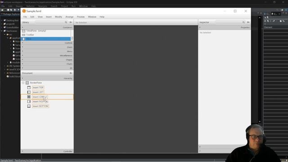Collapse the Properties section in Inspector

[x=225, y=27]
